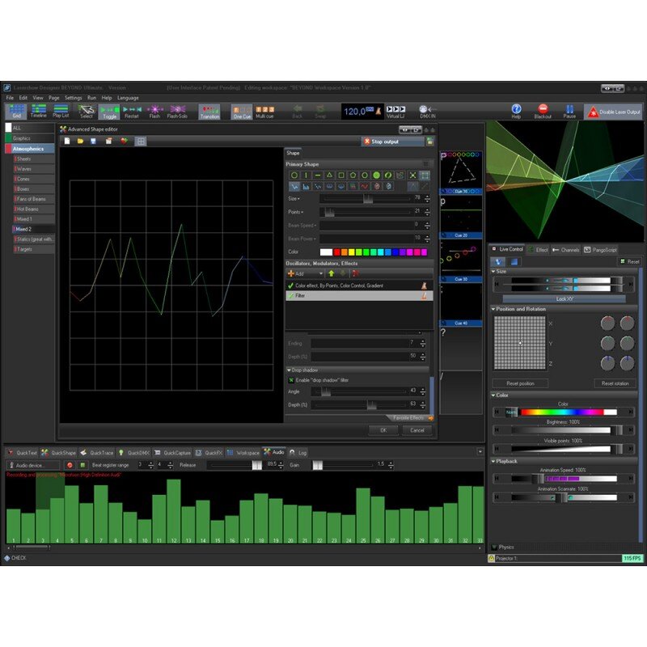Click the Help question mark icon
This screenshot has width=647, height=647.
[516, 109]
